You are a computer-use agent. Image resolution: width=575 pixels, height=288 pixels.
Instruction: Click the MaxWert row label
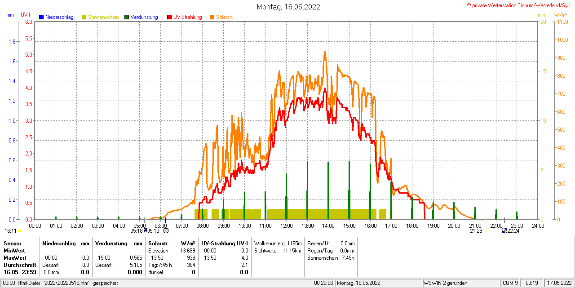pos(15,258)
